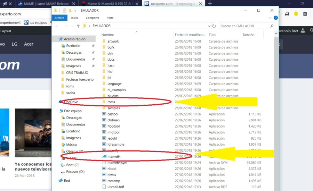This screenshot has width=313, height=191.
Task: Open Música in navigation pane
Action: coord(71,145)
